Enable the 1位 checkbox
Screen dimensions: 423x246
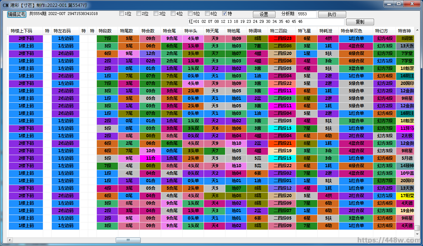click(x=121, y=14)
